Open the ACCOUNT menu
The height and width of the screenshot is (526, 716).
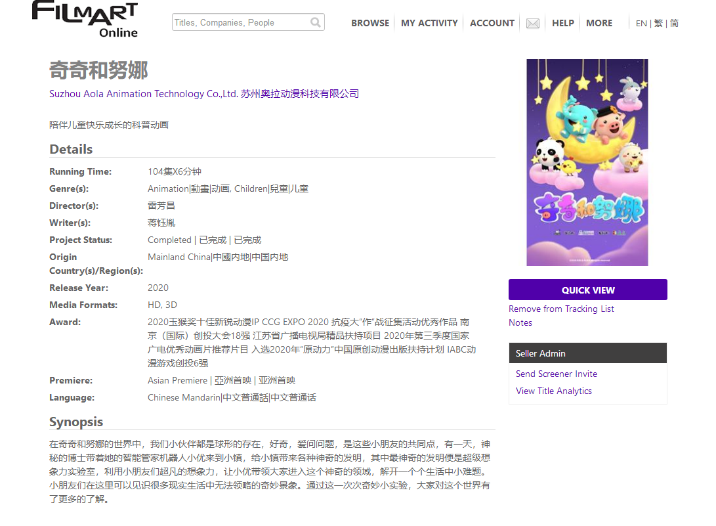point(492,23)
